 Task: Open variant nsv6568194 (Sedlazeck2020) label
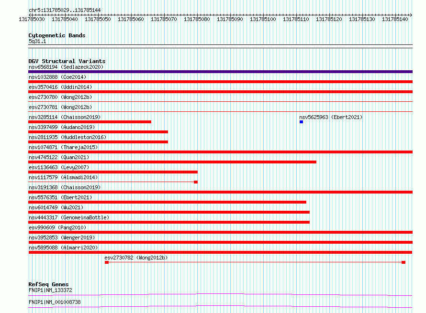click(66, 67)
